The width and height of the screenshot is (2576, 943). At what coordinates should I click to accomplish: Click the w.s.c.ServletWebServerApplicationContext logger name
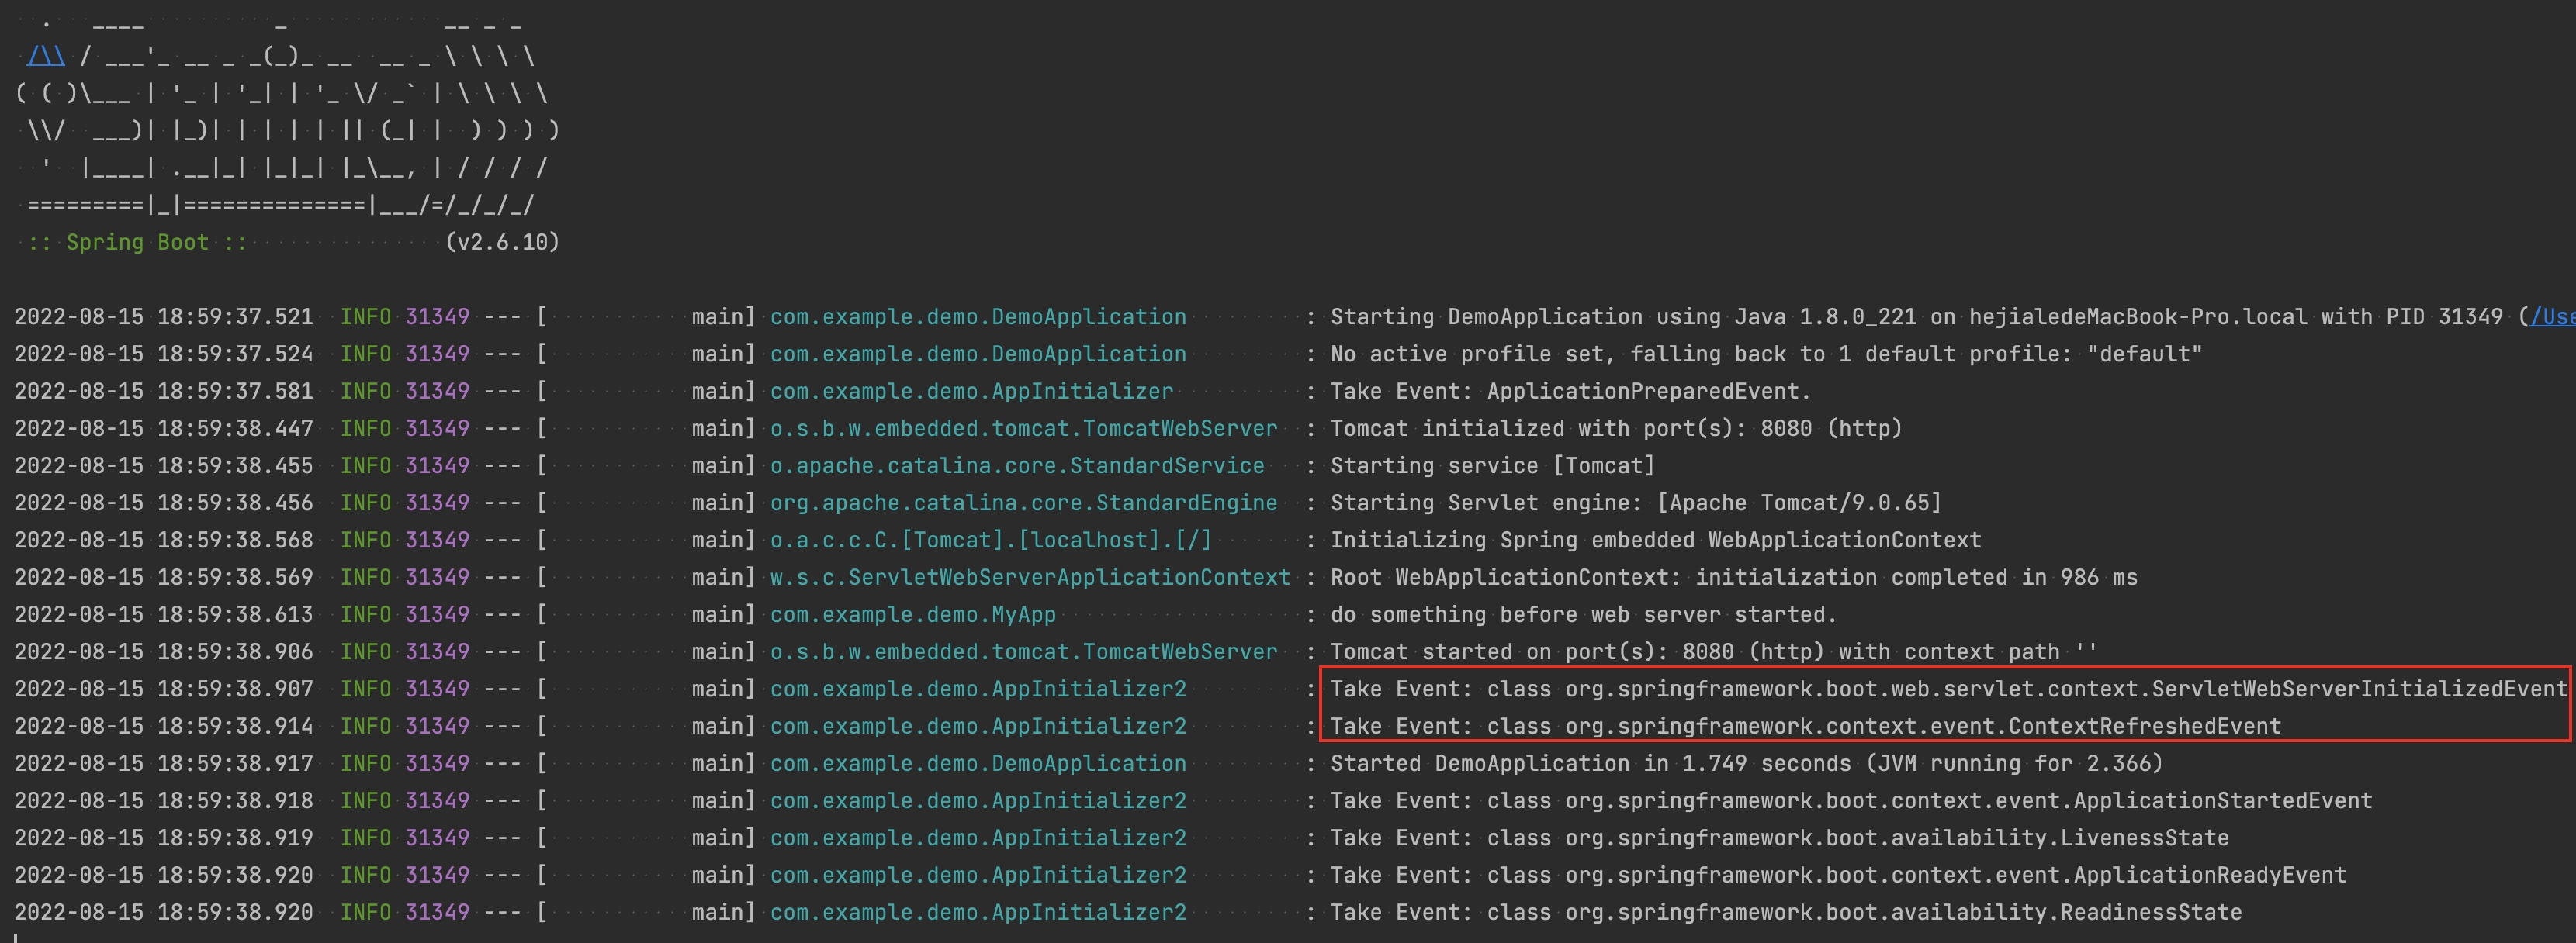coord(1030,577)
